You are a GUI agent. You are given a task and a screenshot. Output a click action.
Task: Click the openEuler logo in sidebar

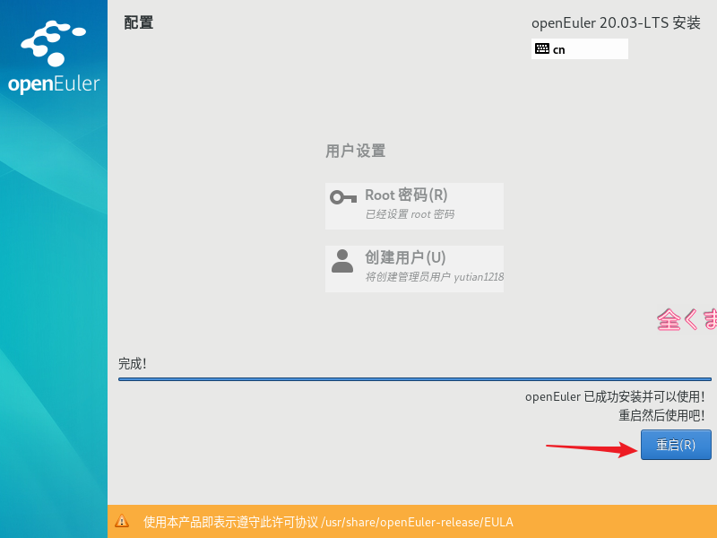click(x=54, y=56)
